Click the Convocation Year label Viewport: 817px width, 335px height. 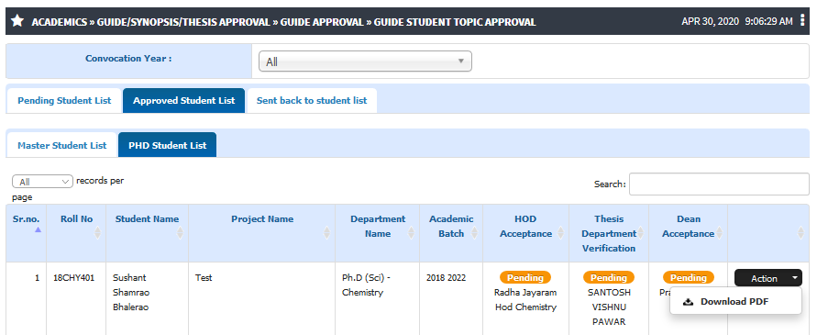[128, 59]
